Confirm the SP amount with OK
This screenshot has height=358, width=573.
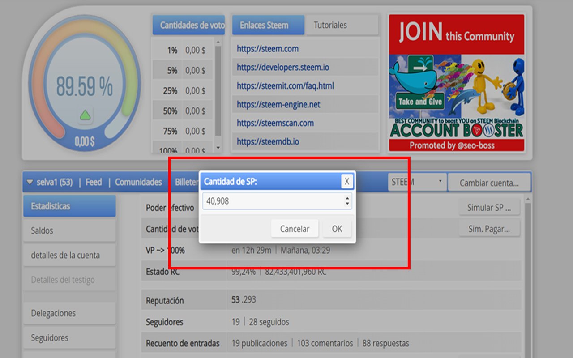tap(337, 229)
